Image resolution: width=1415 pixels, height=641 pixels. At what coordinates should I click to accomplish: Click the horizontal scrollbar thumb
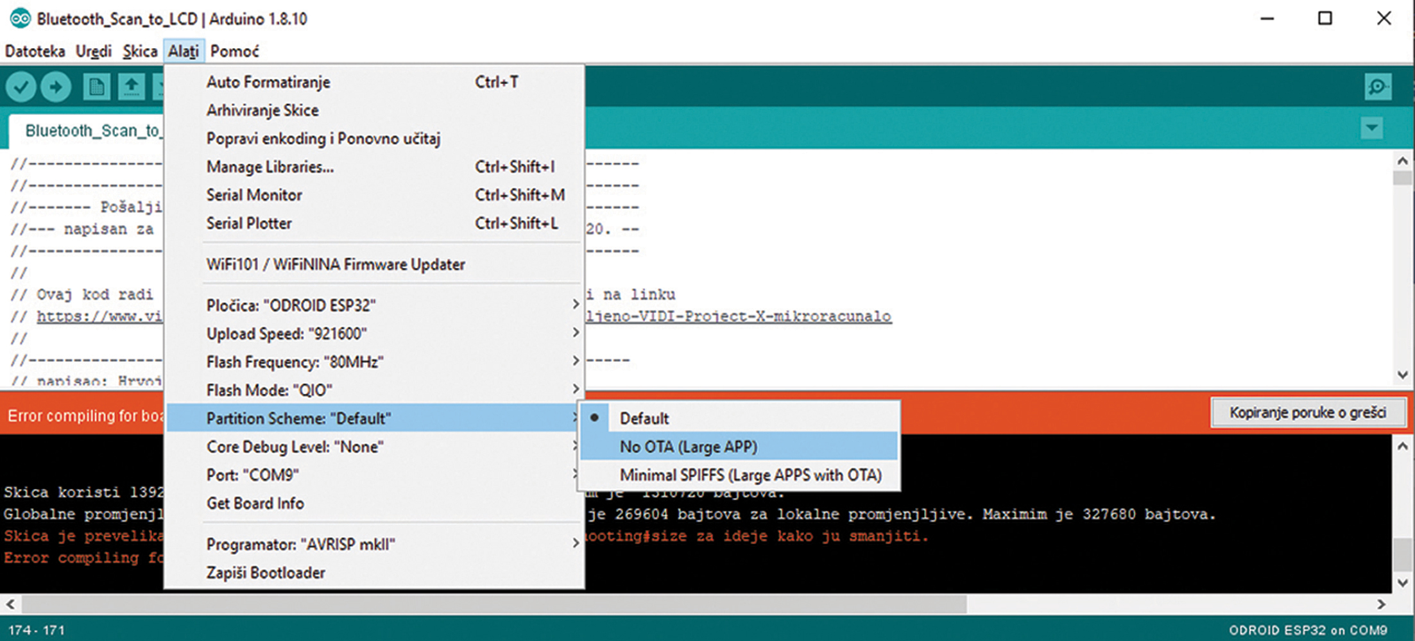pos(494,604)
